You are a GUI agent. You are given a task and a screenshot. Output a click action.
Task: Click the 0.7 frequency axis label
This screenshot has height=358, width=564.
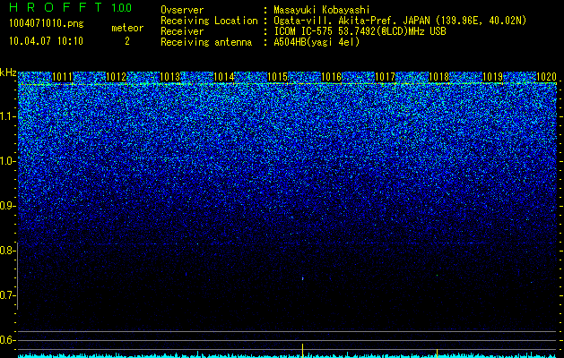point(8,295)
